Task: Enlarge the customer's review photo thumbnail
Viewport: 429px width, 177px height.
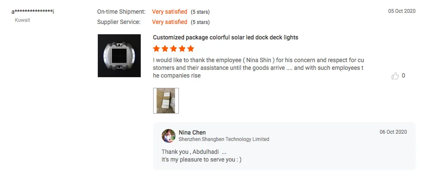Action: (166, 101)
